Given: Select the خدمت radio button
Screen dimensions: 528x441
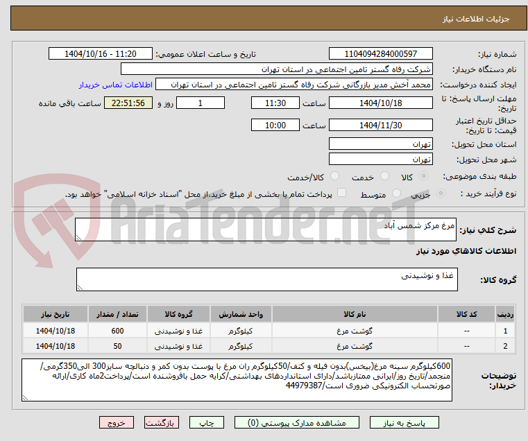Looking at the screenshot, I should click(384, 176).
